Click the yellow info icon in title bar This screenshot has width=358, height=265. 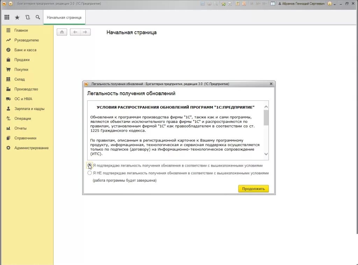[329, 4]
